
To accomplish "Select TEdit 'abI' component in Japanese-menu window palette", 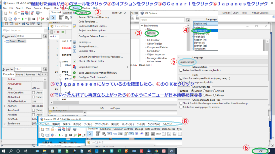I will pos(120,134).
